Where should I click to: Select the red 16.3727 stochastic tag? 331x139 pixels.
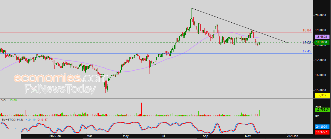click(x=322, y=132)
